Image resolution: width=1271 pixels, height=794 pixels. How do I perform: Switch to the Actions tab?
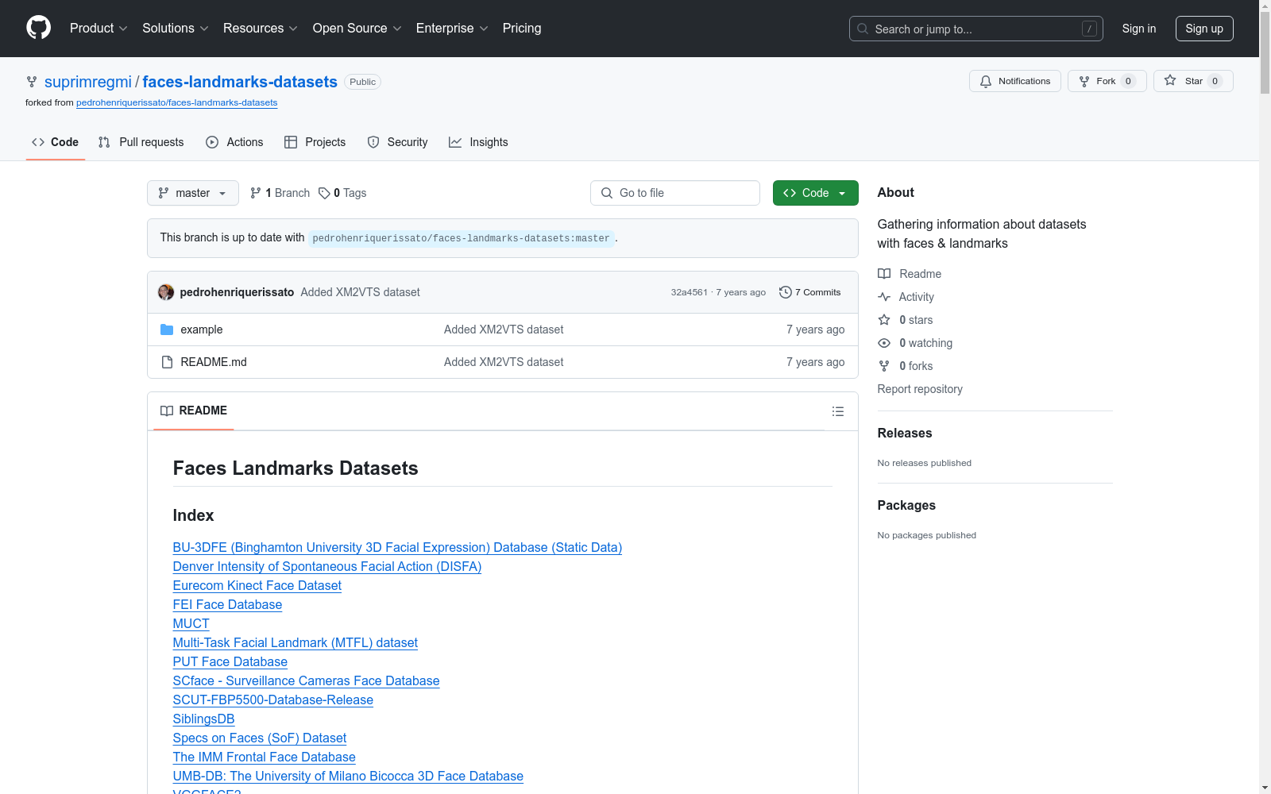tap(234, 142)
